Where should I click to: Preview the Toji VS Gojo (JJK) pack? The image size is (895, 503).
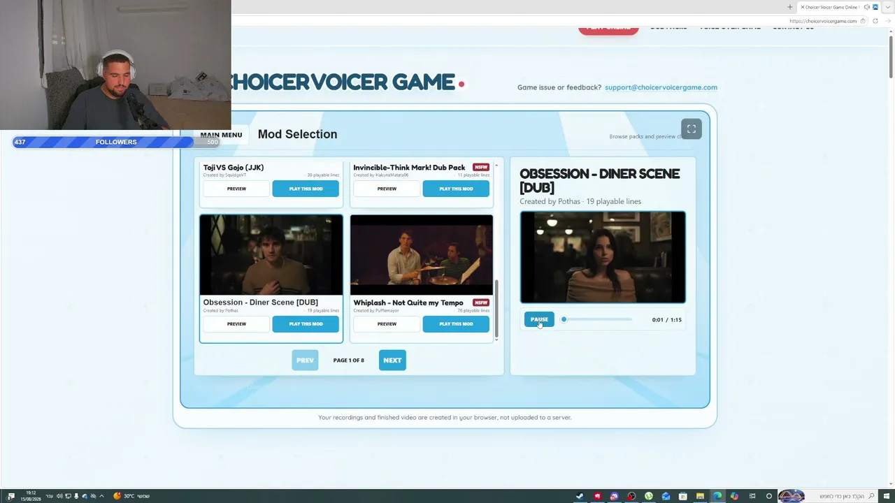point(236,189)
